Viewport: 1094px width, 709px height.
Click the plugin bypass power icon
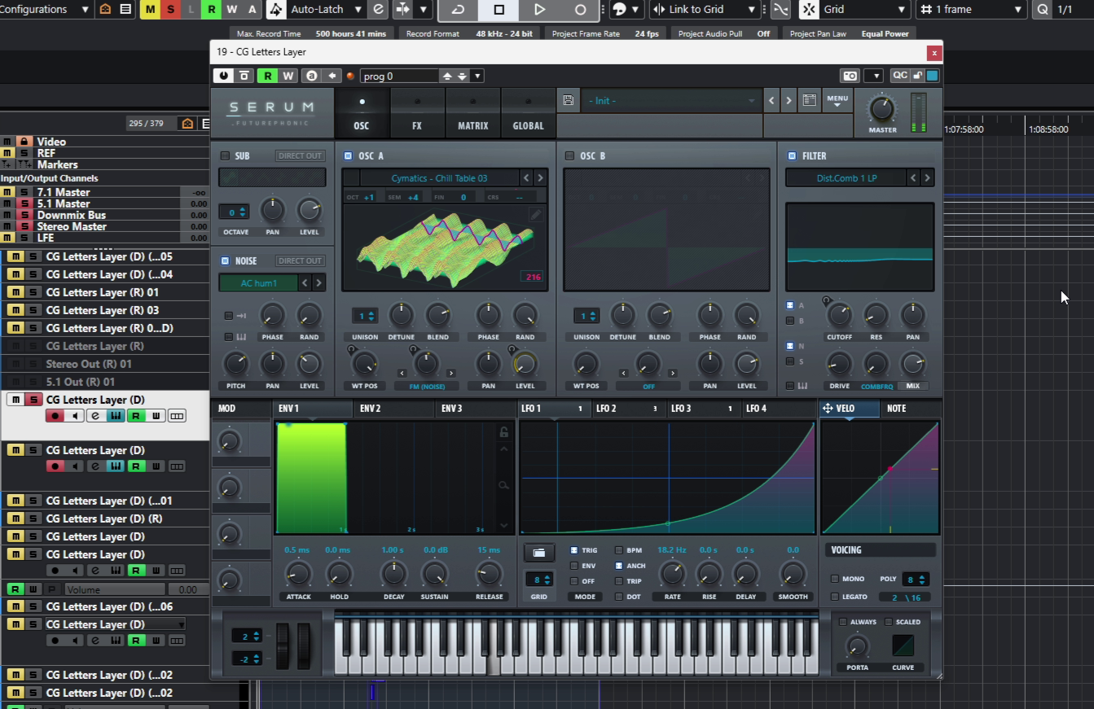pyautogui.click(x=223, y=76)
